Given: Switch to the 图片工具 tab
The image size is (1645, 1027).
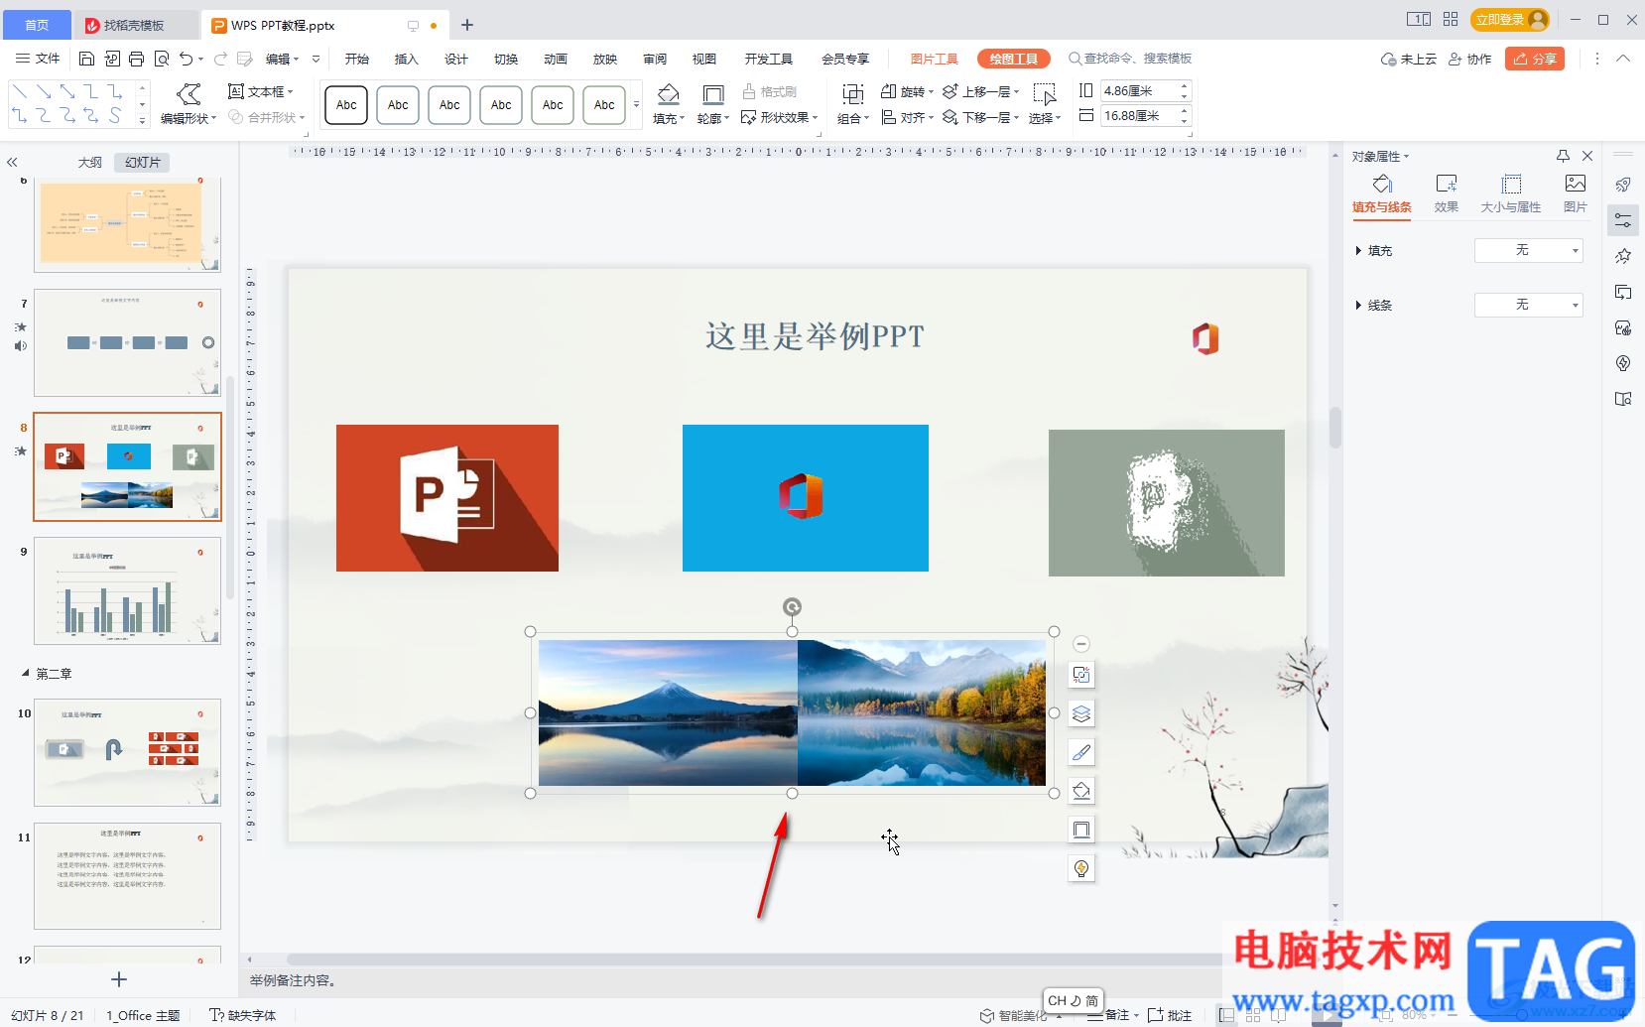Looking at the screenshot, I should click(935, 59).
